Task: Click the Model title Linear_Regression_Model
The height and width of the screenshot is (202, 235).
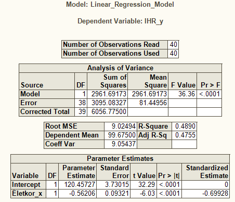Action: point(120,4)
